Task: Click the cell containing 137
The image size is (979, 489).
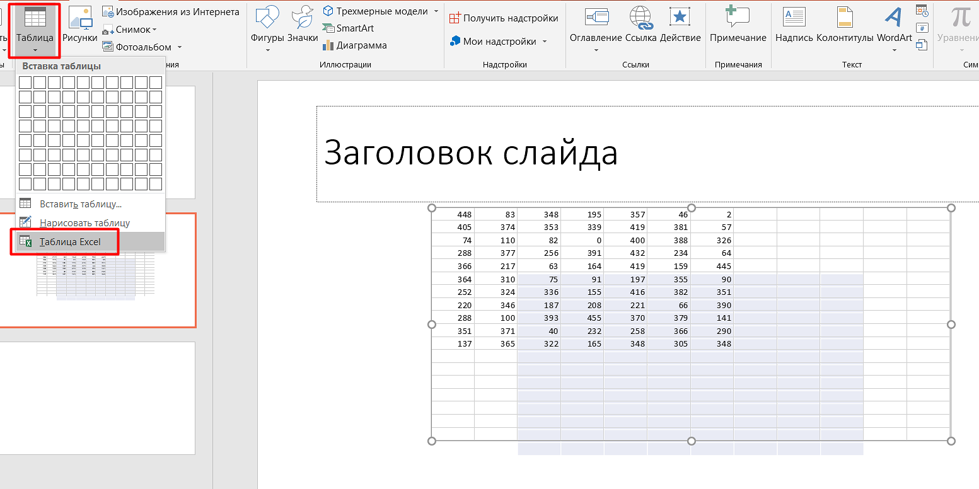Action: point(453,344)
